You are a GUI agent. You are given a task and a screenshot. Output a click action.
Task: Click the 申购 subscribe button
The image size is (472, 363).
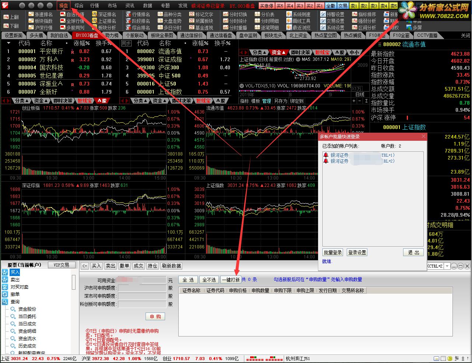155,317
